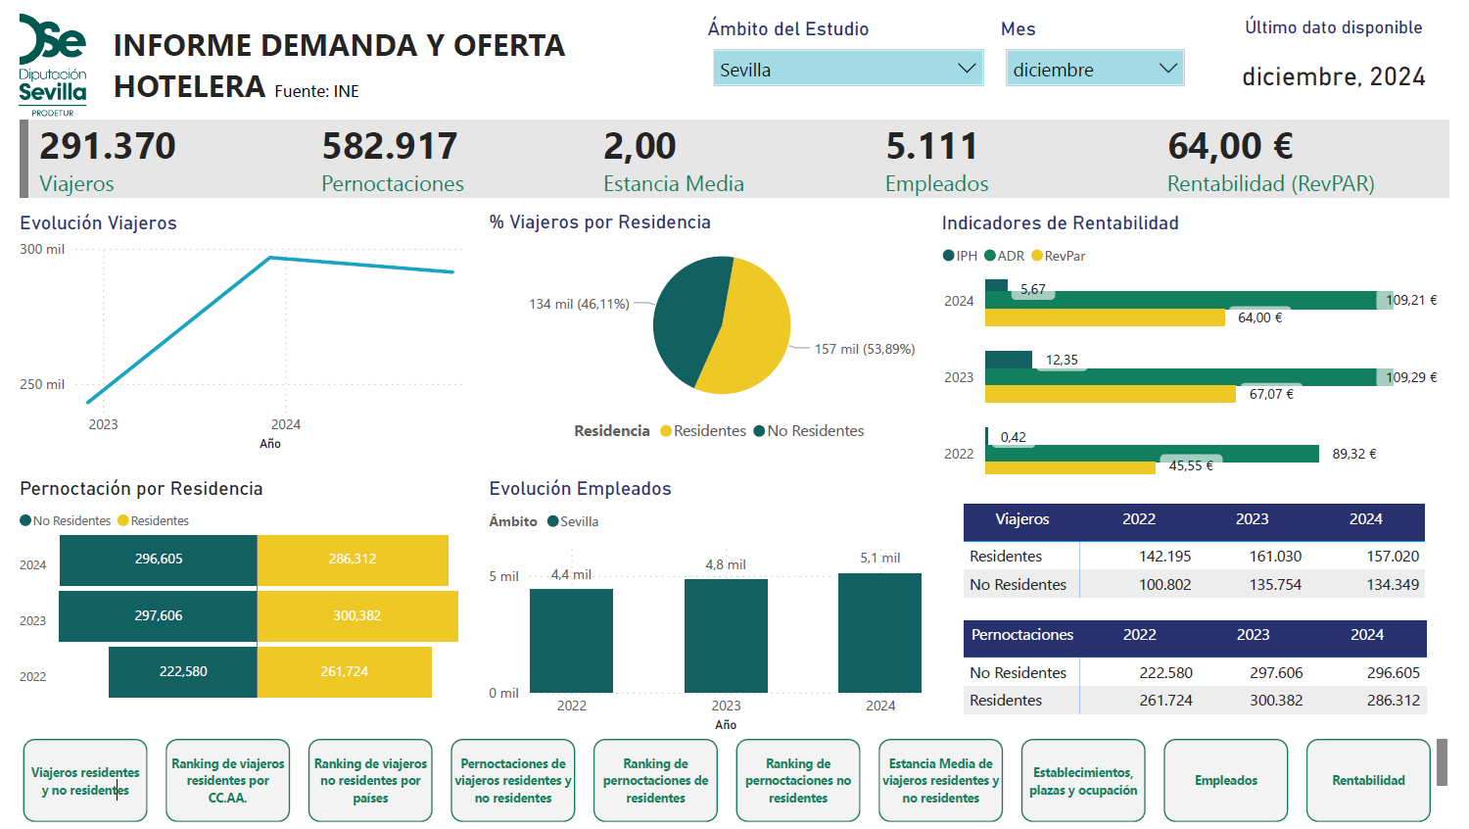Click the ADR legend marker

(x=990, y=256)
